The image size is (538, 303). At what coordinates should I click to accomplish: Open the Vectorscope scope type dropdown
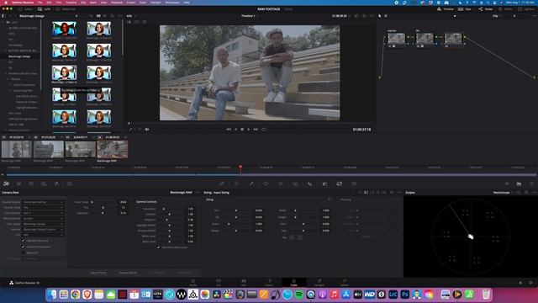[503, 193]
